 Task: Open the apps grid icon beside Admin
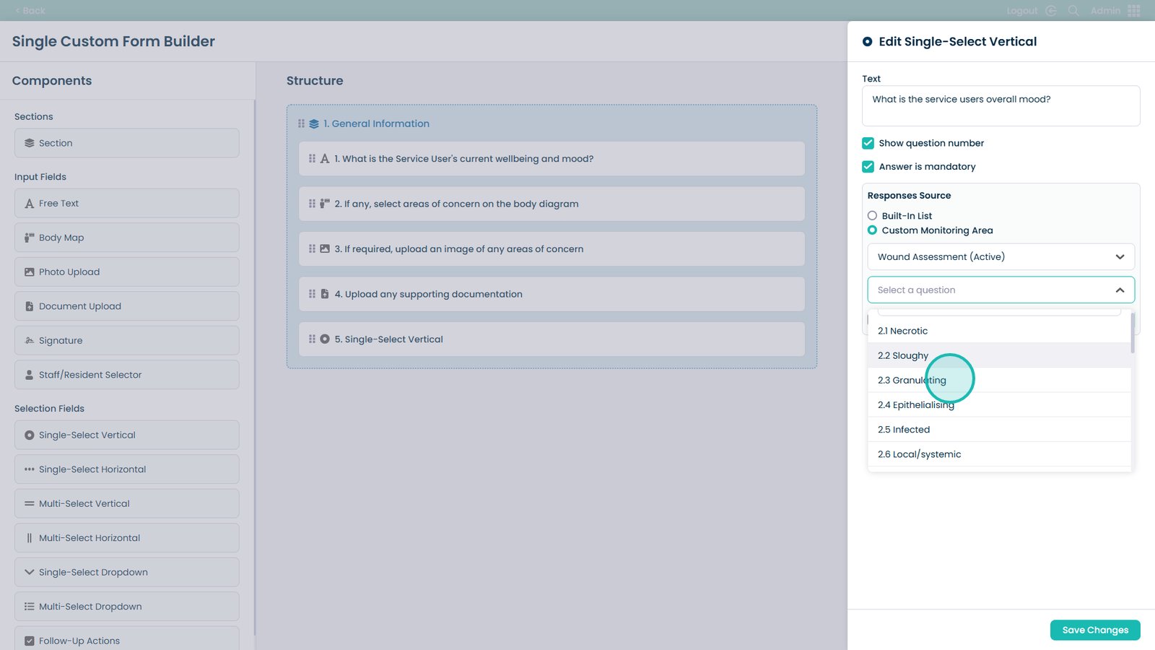click(1133, 11)
